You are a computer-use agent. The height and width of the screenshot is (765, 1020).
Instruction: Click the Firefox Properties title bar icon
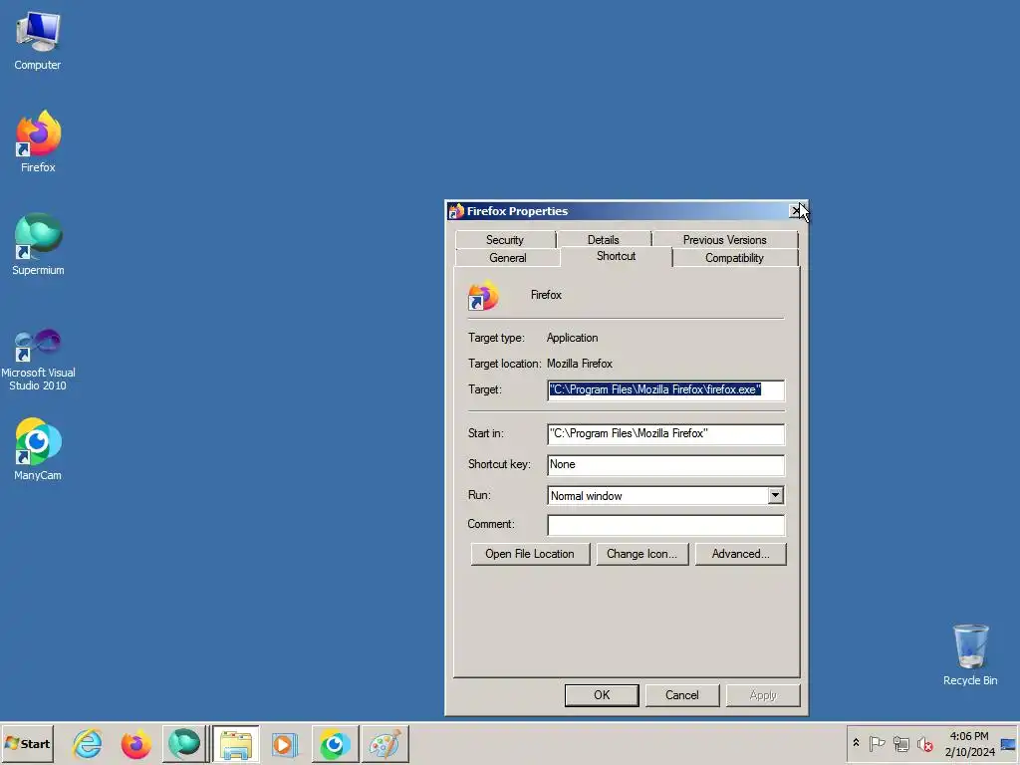click(456, 211)
